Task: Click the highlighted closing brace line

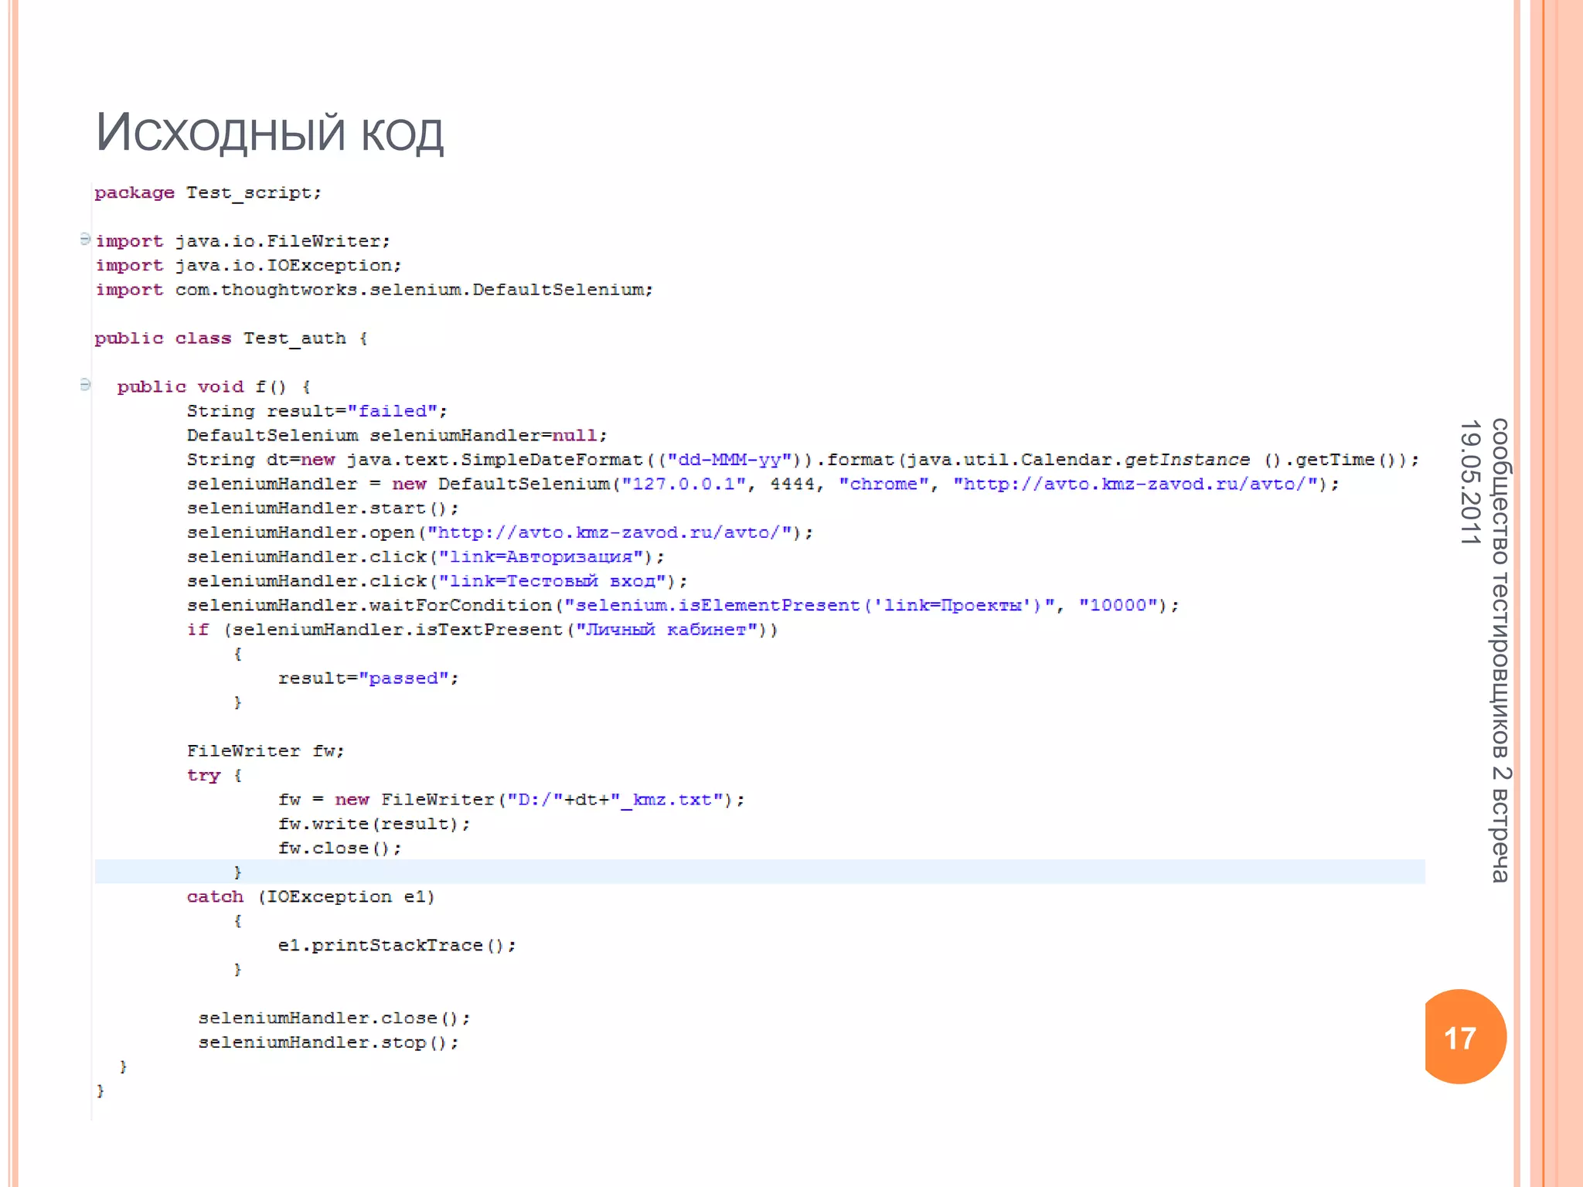Action: click(760, 872)
